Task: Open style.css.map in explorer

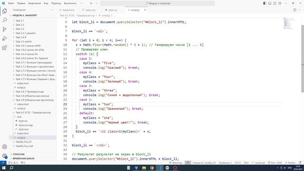Action: click(26, 125)
